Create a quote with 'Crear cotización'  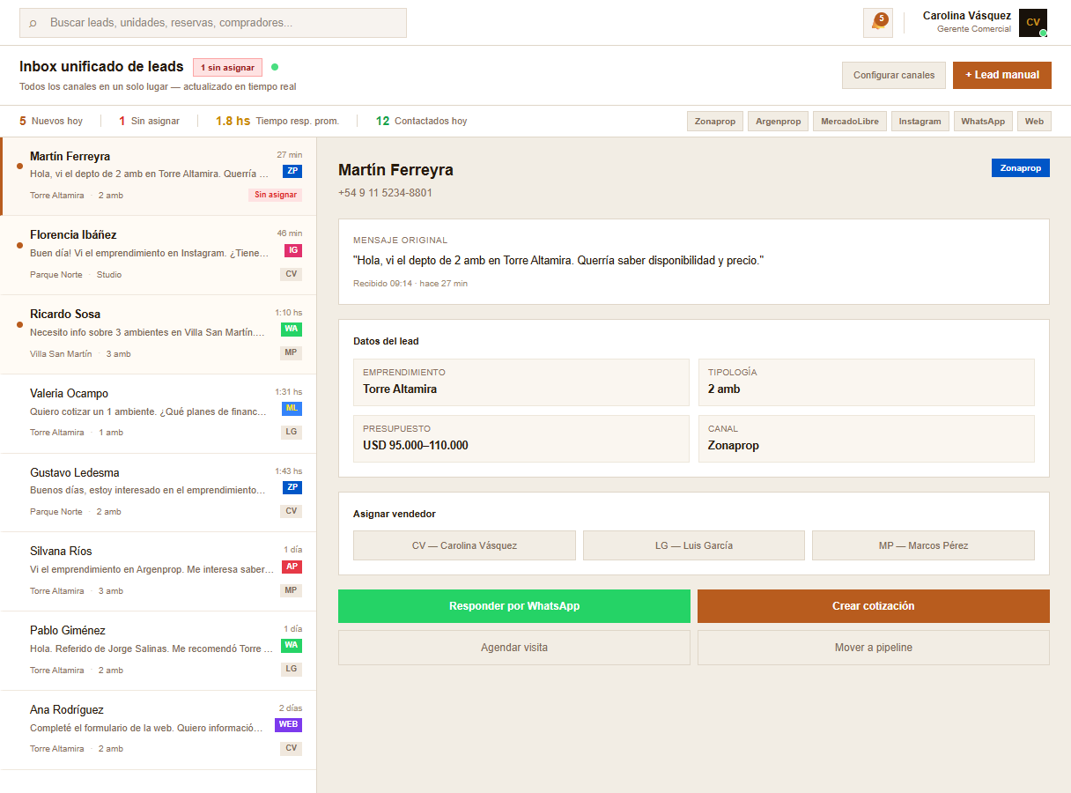873,606
